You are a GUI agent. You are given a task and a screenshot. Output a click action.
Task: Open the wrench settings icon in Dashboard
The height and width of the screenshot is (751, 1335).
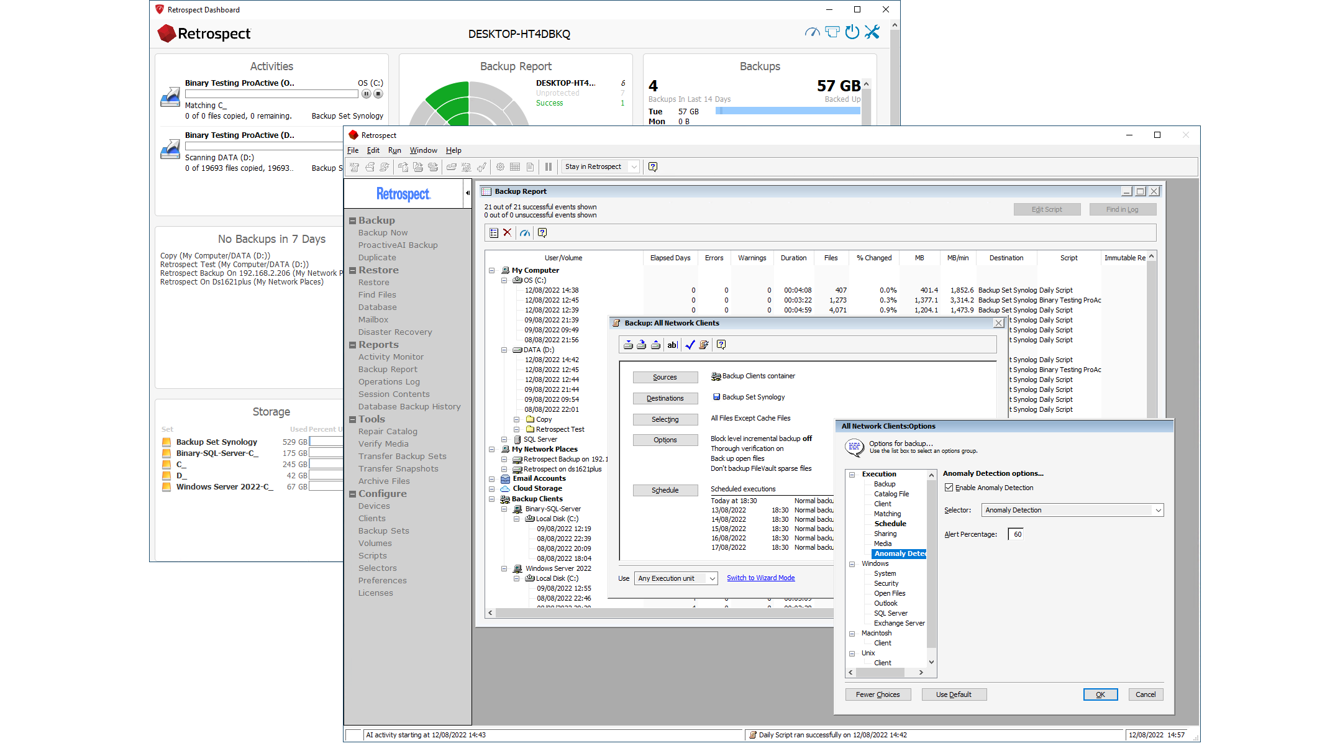pos(872,32)
